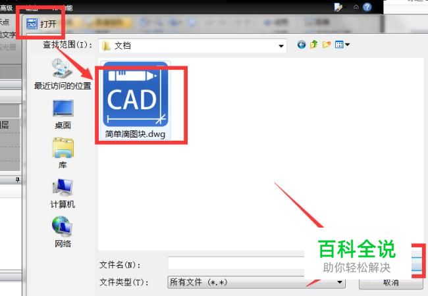Click the small up-arrow icon beside help
428x296 pixels.
[356, 7]
